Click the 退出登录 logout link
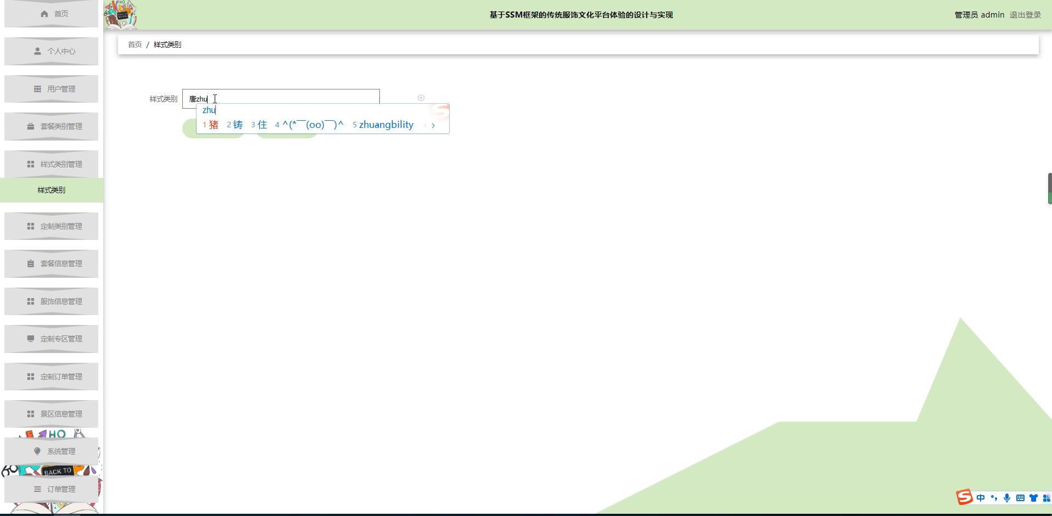 click(1025, 15)
